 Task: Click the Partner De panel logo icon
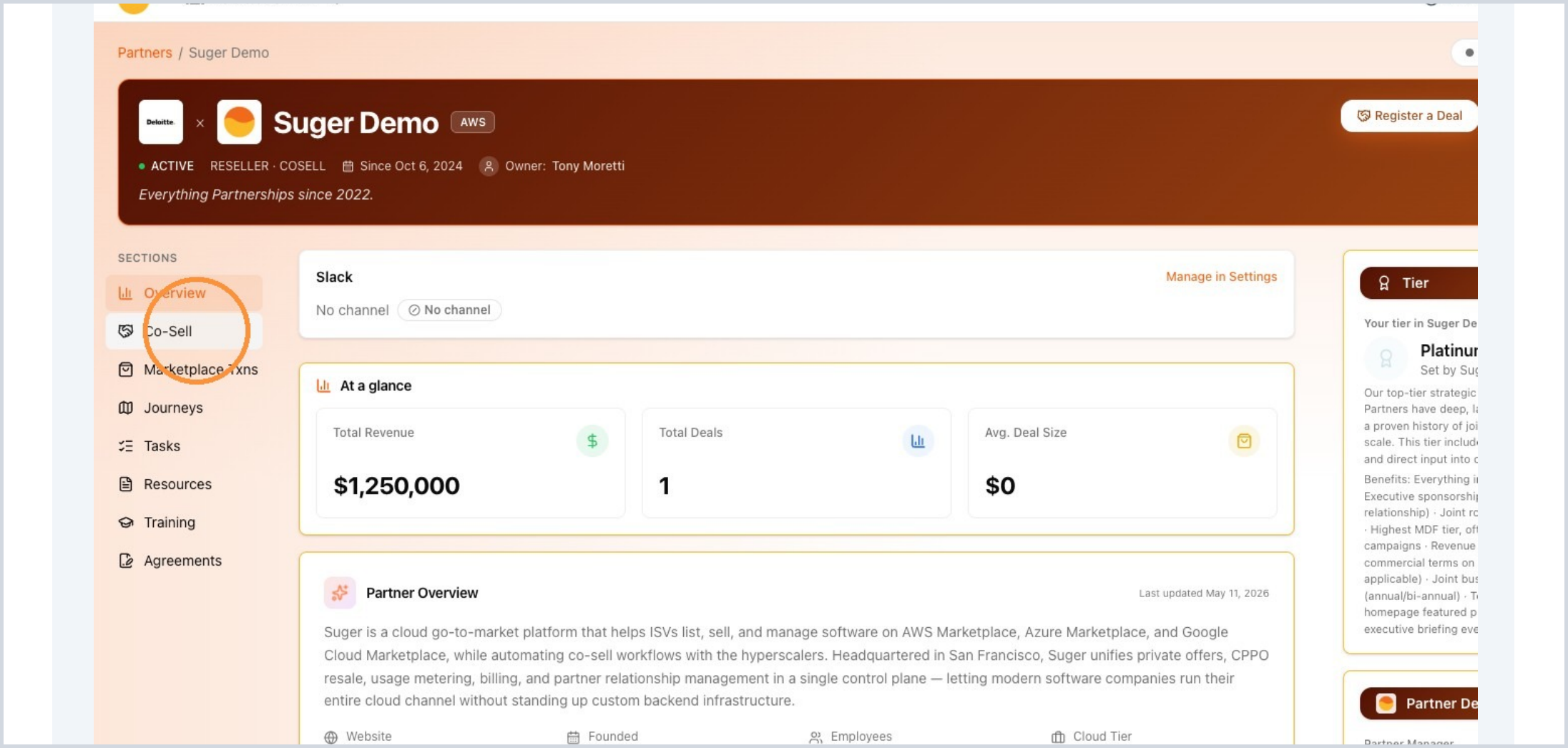[x=1386, y=704]
